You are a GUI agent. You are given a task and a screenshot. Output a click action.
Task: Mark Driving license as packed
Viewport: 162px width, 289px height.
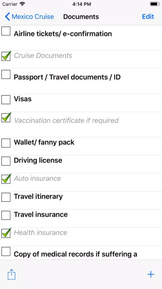pyautogui.click(x=6, y=161)
